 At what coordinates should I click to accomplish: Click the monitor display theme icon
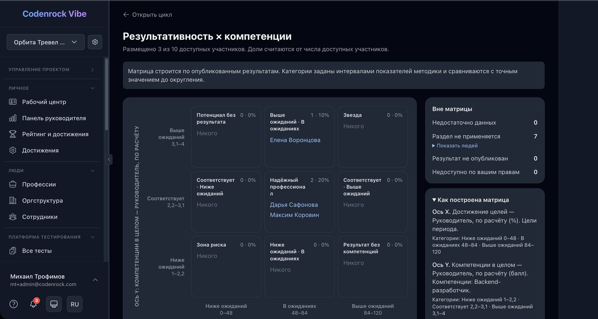53,304
